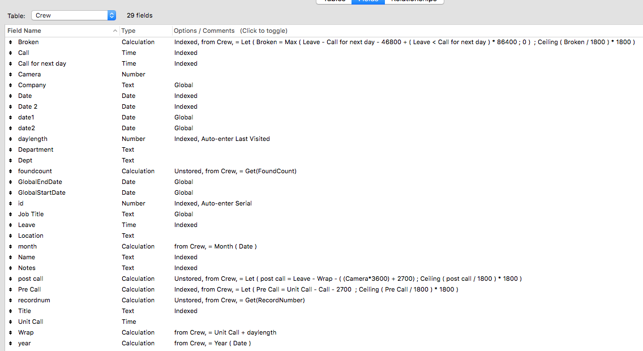Select the Wrap calculation field row
Viewport: 643px width, 351px height.
tap(324, 332)
